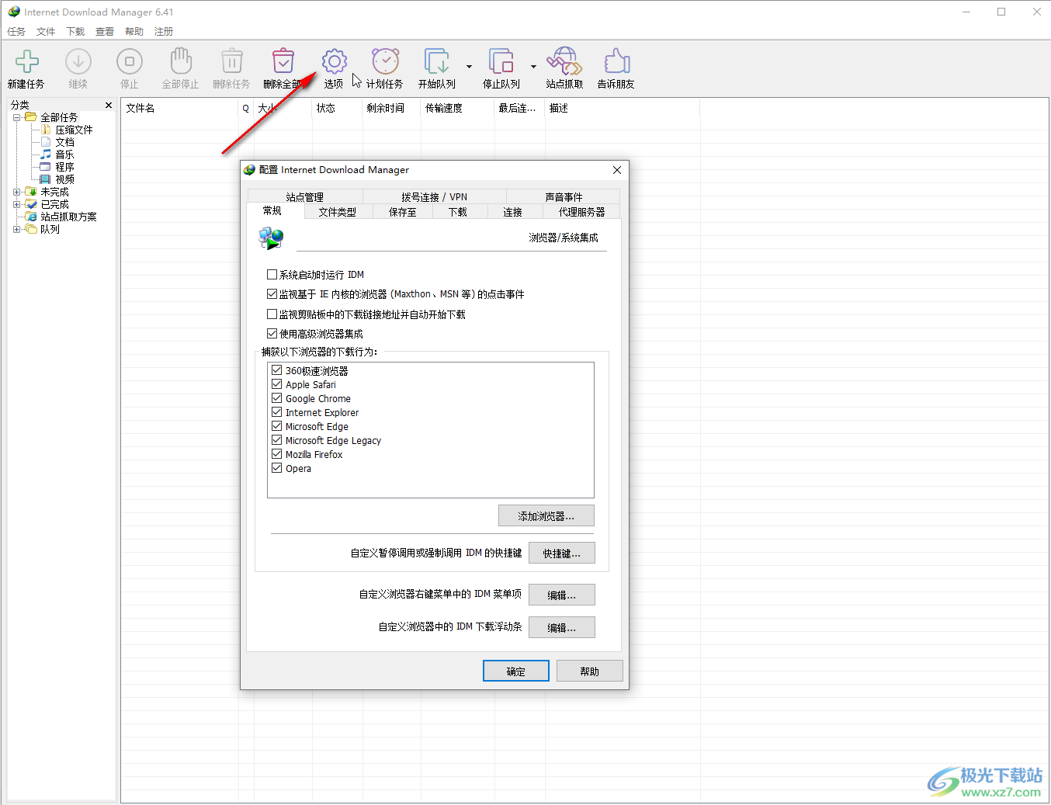Click 传输速度 column header
Viewport: 1051px width, 805px height.
click(457, 108)
